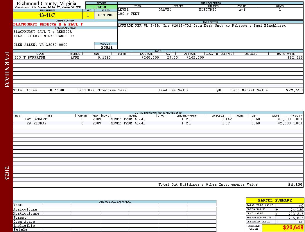The height and width of the screenshot is (232, 305).
Task: Click Land Market Value total $22,518
Action: [294, 90]
